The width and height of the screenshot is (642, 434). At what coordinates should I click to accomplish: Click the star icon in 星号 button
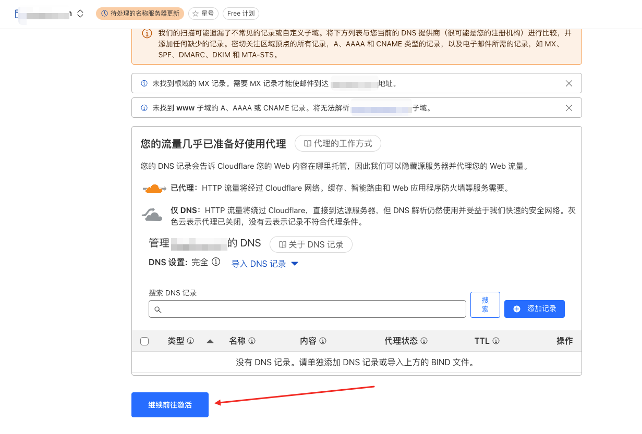(195, 14)
